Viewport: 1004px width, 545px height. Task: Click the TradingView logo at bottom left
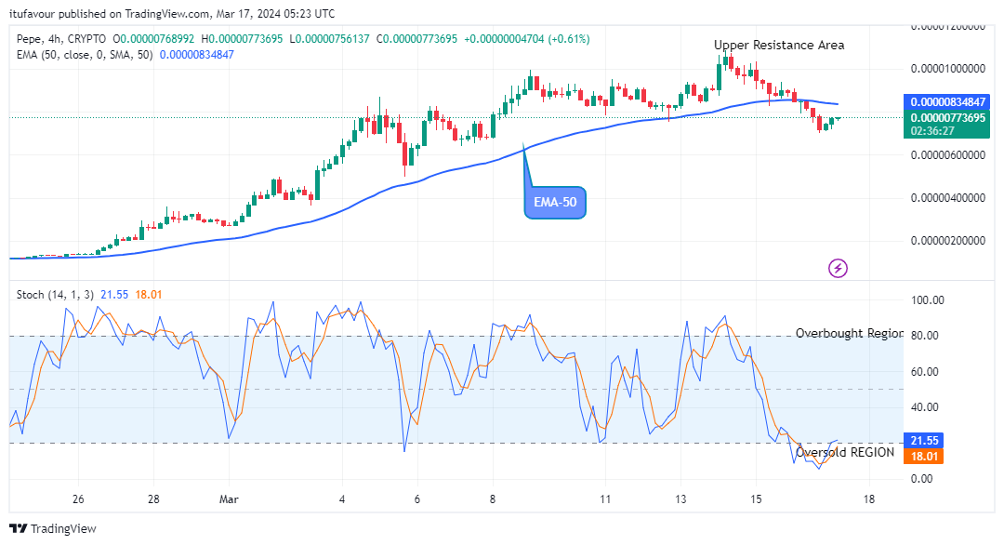click(53, 528)
